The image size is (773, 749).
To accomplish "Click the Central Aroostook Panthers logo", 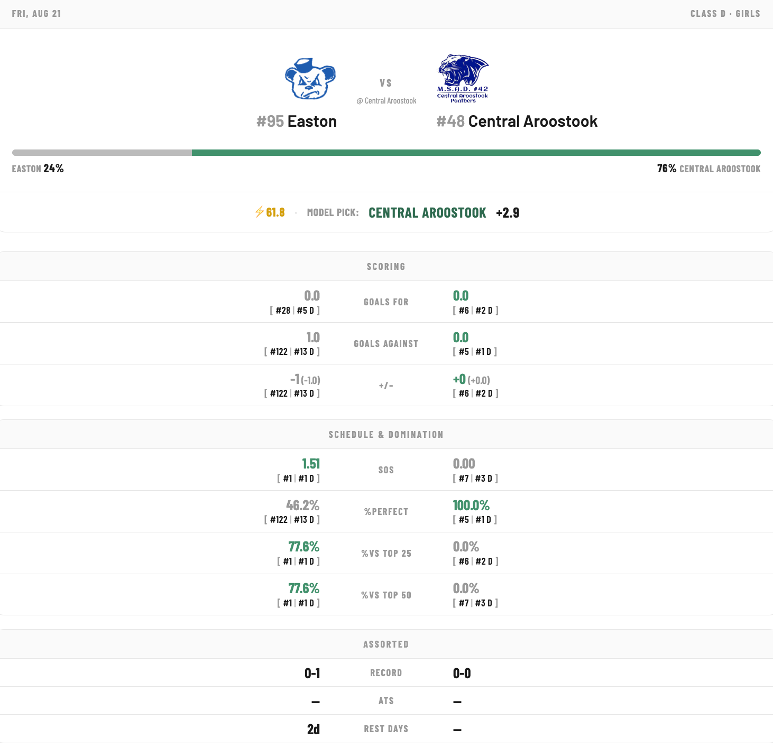I will pyautogui.click(x=463, y=78).
